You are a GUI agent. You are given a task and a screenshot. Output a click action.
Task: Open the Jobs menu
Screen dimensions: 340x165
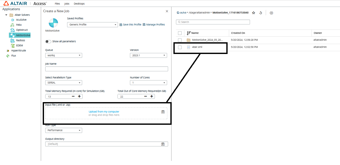pos(67,4)
